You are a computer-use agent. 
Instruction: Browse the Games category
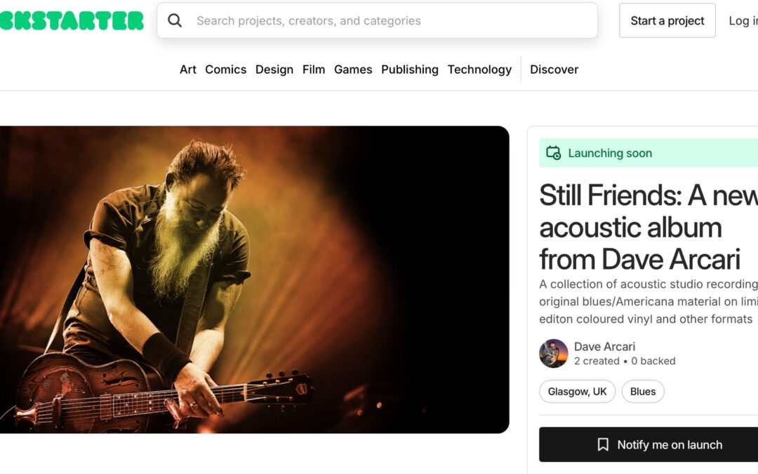tap(353, 70)
